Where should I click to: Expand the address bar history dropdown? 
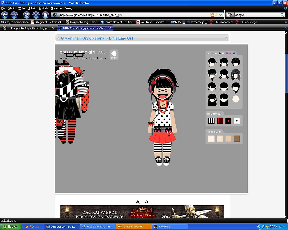click(220, 15)
